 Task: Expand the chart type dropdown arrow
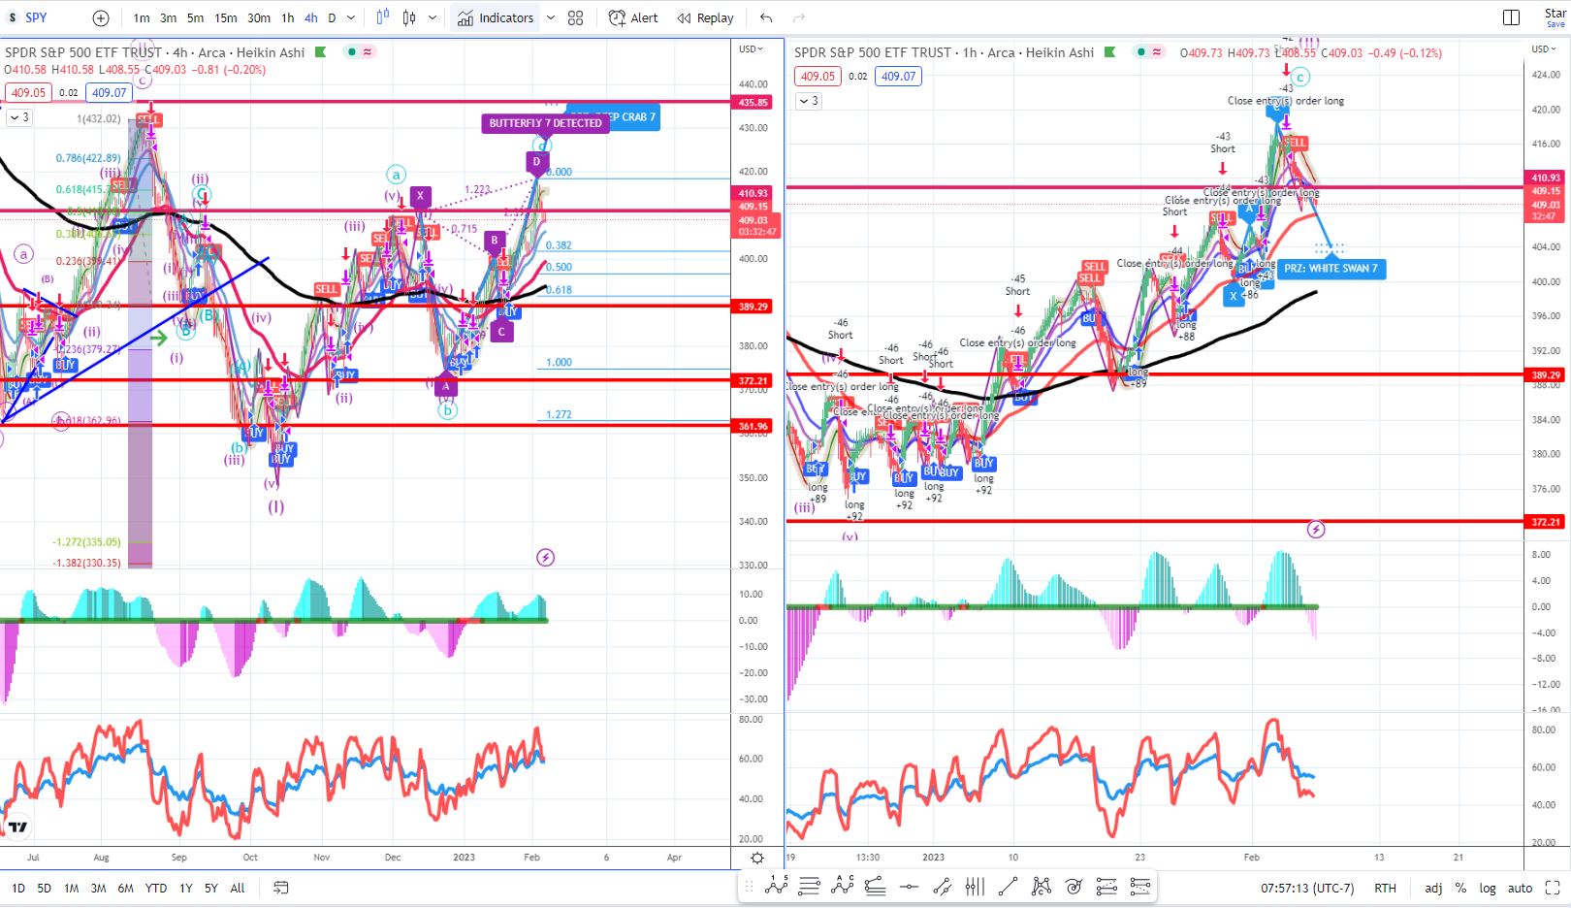click(x=433, y=17)
